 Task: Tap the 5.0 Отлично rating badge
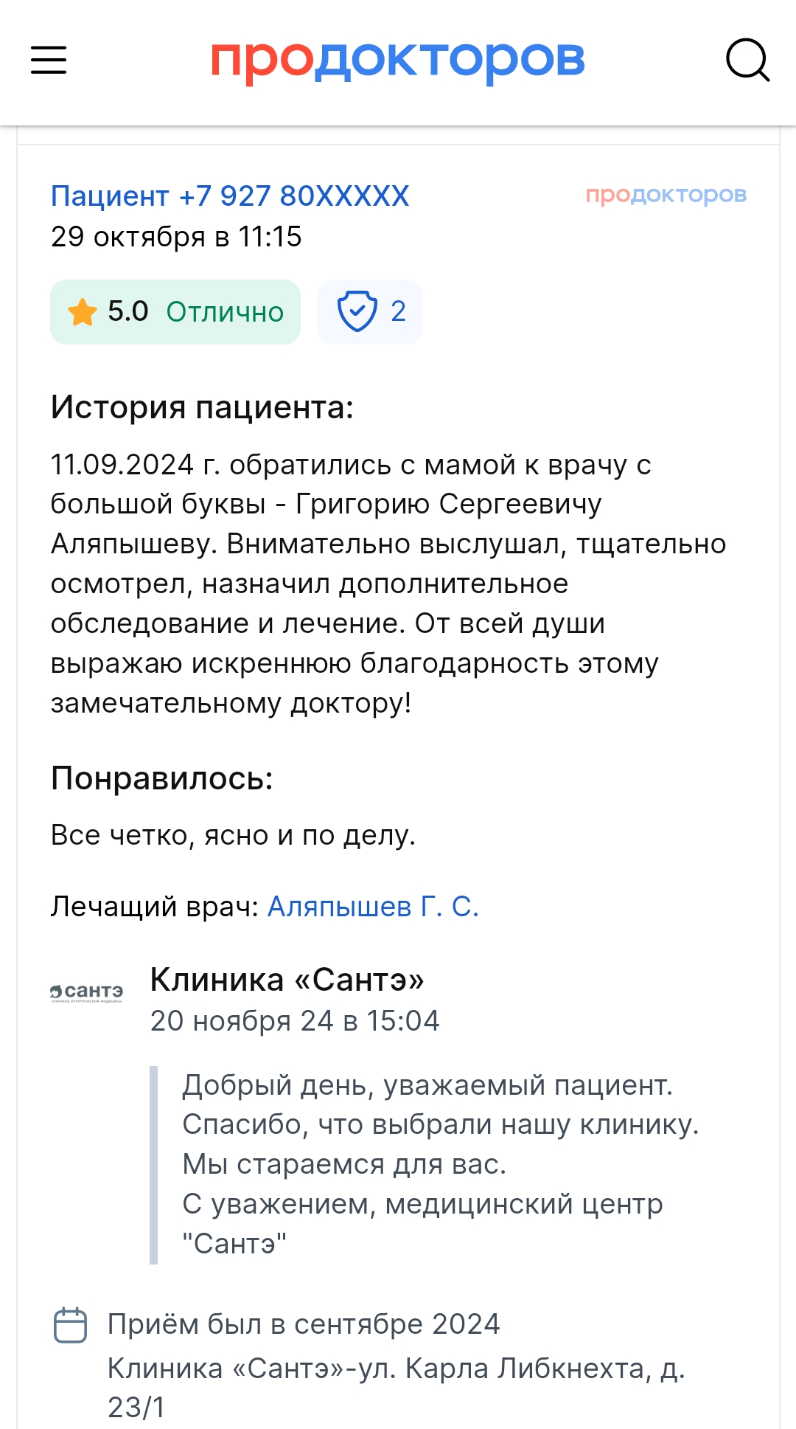click(175, 311)
